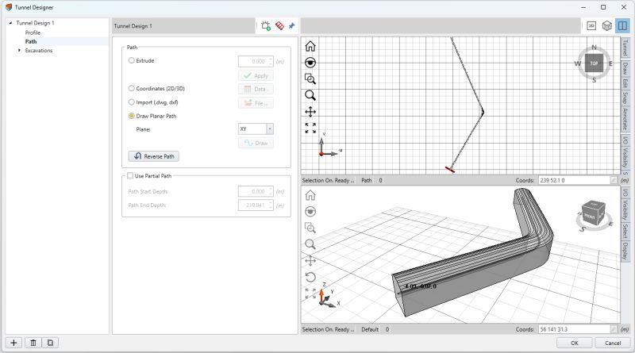The width and height of the screenshot is (635, 353).
Task: Click zoom extents icon in 2D viewport
Action: [x=310, y=129]
